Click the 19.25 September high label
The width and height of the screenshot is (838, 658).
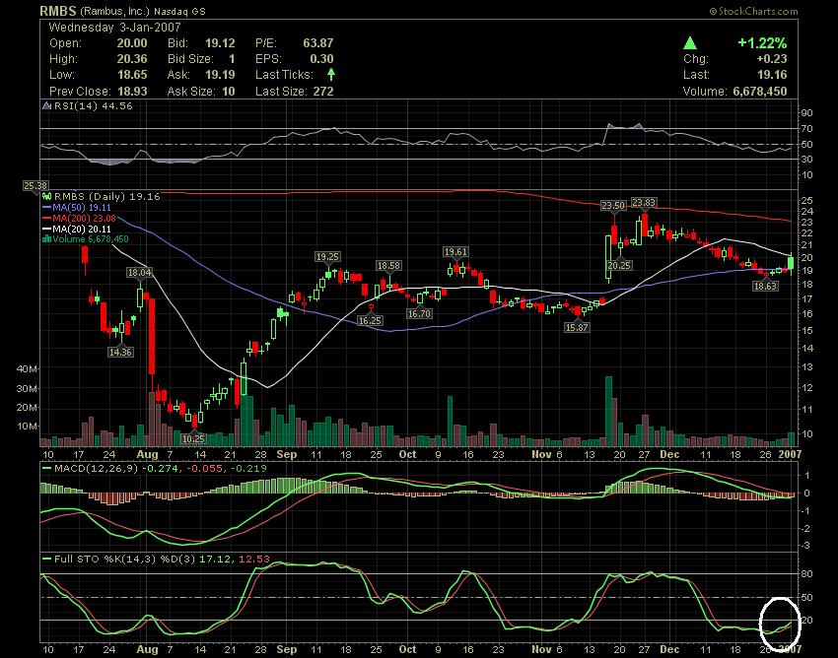327,257
